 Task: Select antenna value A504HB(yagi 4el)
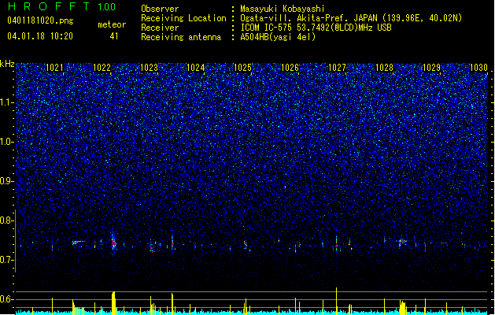[x=278, y=37]
